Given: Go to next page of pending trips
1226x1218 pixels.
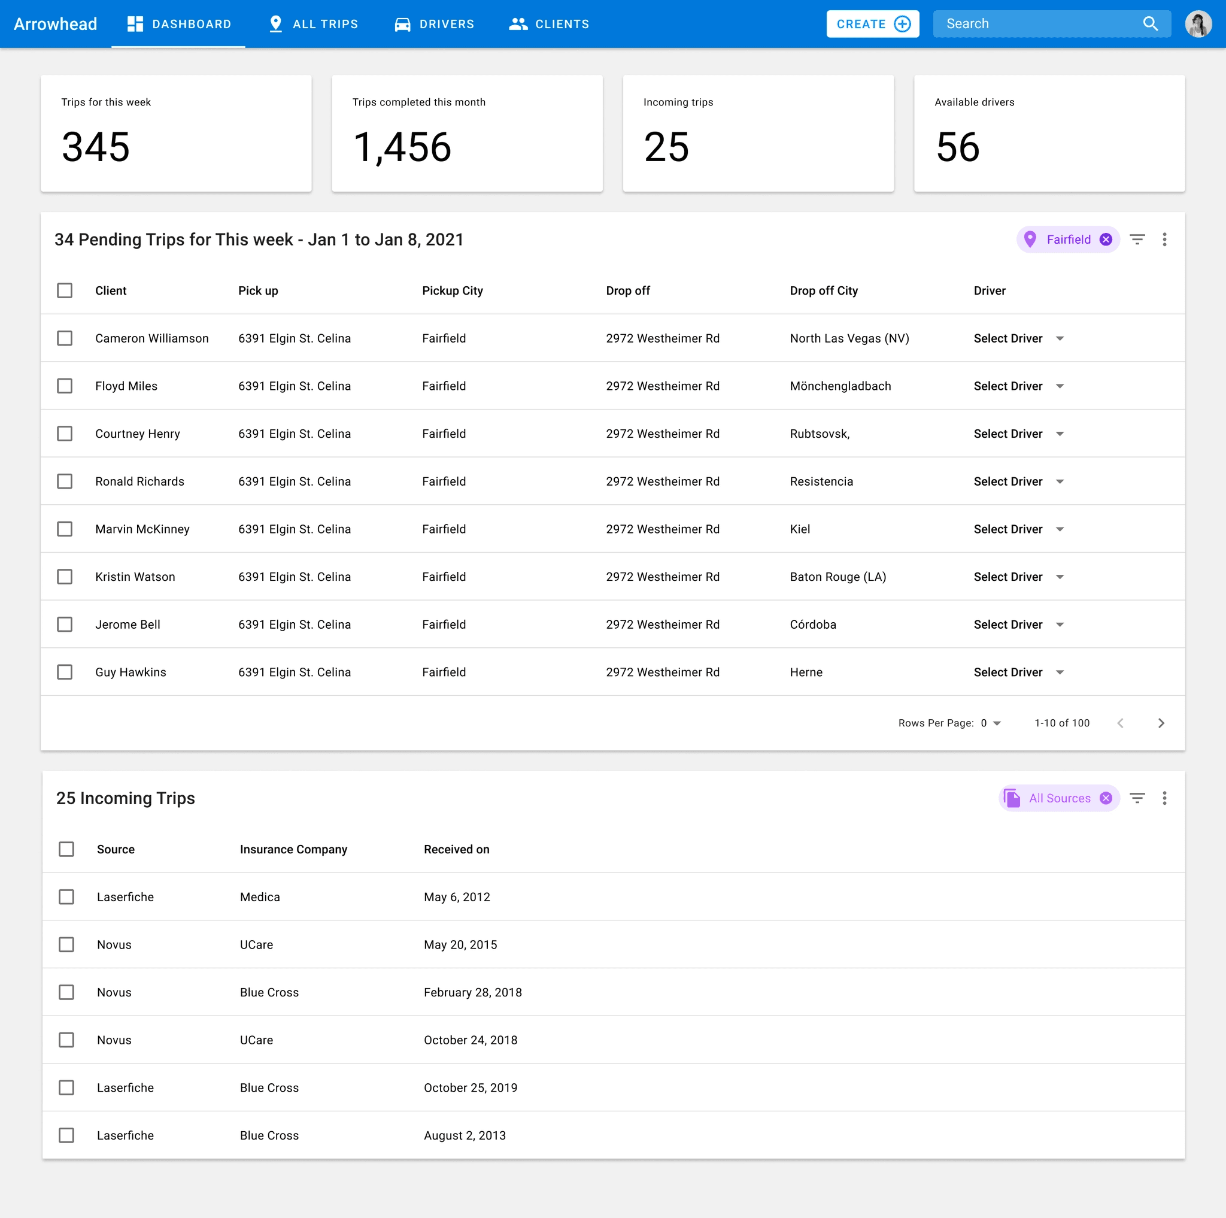Looking at the screenshot, I should (x=1161, y=723).
